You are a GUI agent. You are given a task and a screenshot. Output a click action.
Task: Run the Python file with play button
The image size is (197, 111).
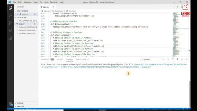[177, 7]
